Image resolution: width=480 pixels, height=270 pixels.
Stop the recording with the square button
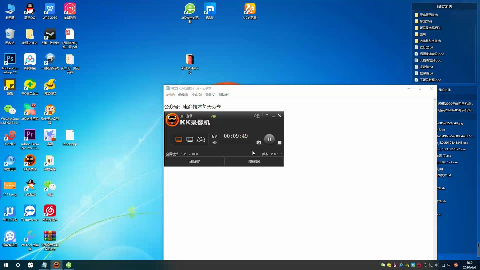(280, 142)
